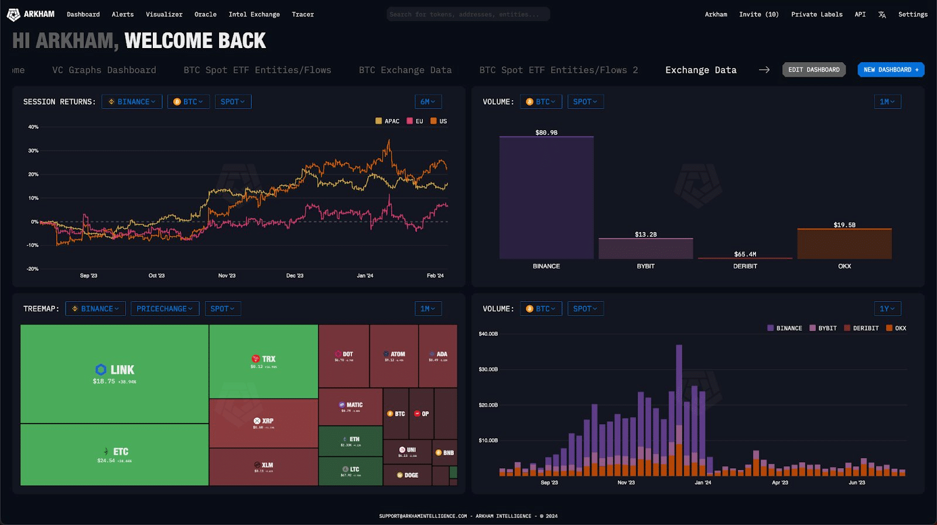Select the ATOM tile in treemap
Image resolution: width=937 pixels, height=525 pixels.
tap(394, 356)
